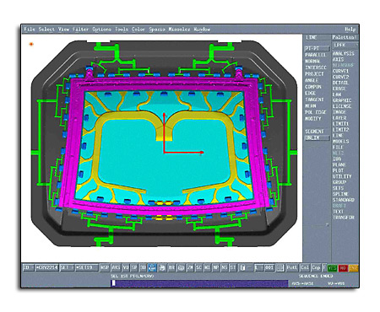The height and width of the screenshot is (312, 380).
Task: Click the AXS toolbar button
Action: point(116,267)
